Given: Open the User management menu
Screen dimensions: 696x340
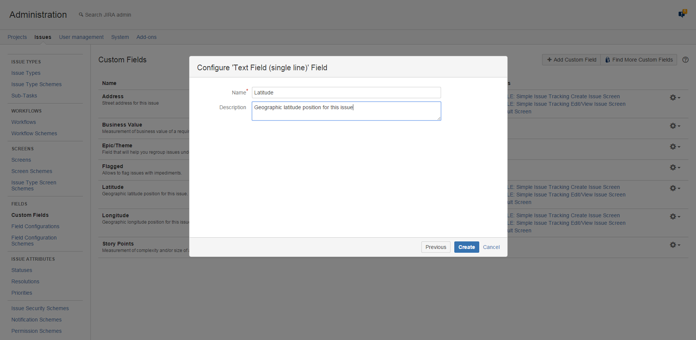Looking at the screenshot, I should (81, 37).
